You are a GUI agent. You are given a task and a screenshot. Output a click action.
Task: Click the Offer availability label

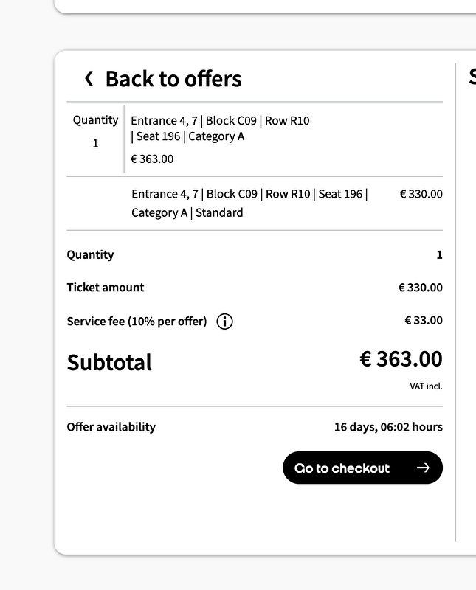point(111,427)
